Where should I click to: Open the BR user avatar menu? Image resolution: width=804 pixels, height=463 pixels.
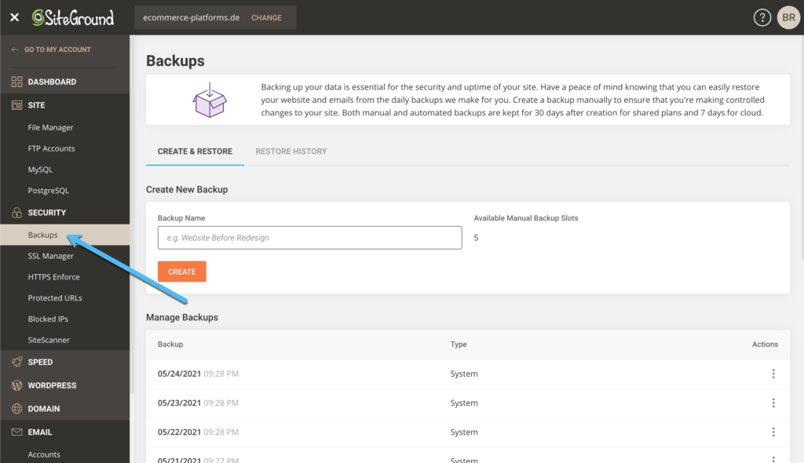pyautogui.click(x=788, y=17)
